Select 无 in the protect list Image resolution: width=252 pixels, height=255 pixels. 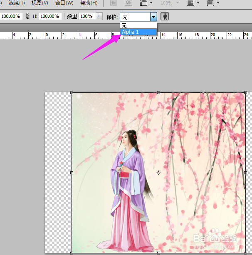138,25
